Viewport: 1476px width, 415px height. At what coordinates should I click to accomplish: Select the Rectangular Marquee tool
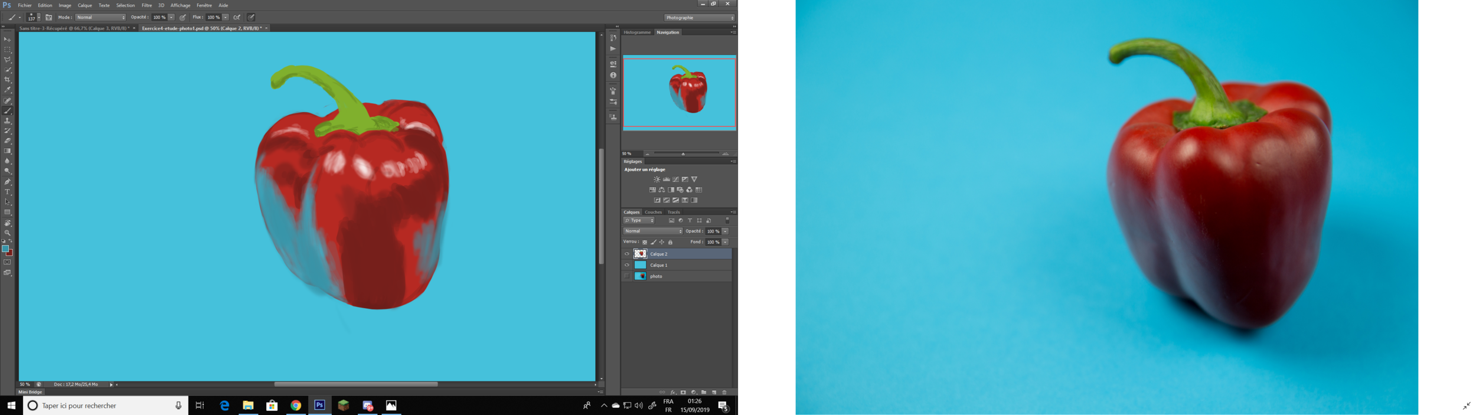coord(8,50)
